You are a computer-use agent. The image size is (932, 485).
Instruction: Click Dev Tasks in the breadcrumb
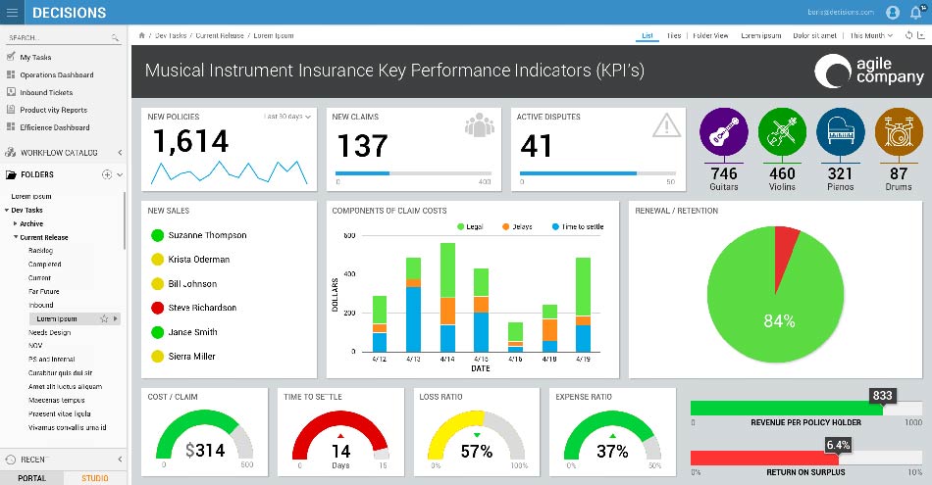click(172, 35)
